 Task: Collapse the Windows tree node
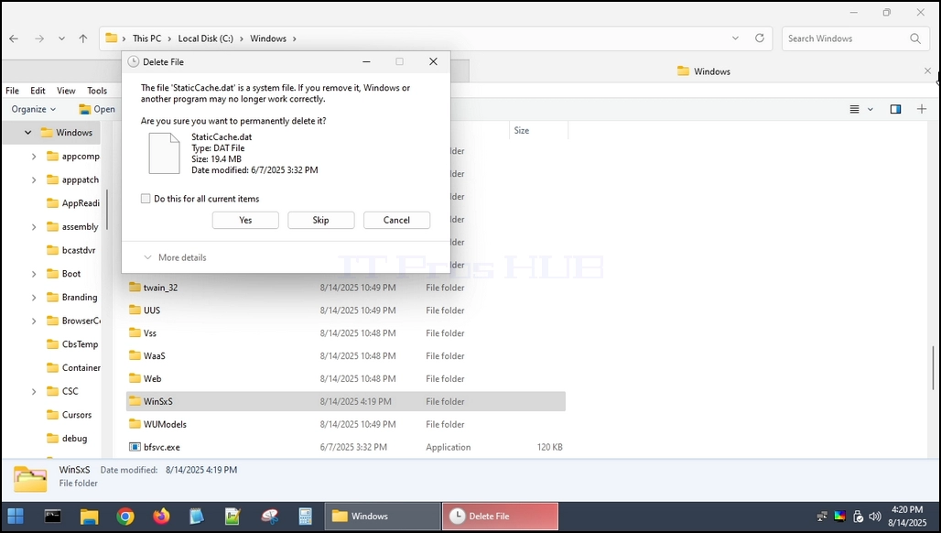27,133
